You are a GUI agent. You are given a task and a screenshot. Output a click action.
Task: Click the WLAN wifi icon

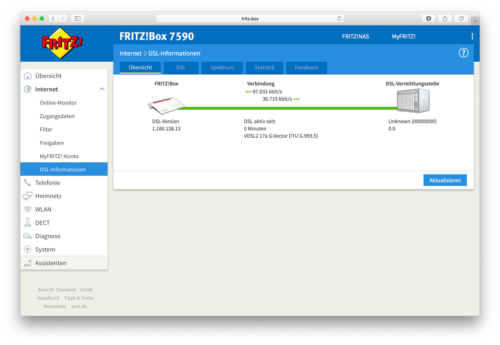tap(28, 209)
